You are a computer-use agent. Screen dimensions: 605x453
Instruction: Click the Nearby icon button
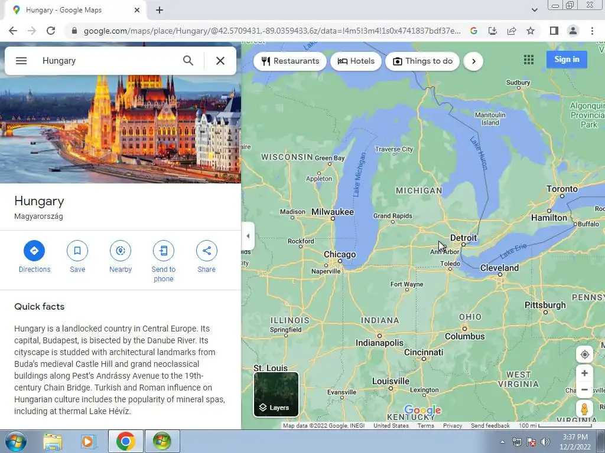121,251
